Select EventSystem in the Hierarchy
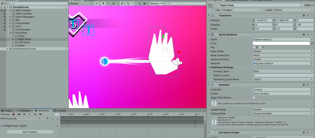 coord(23,29)
